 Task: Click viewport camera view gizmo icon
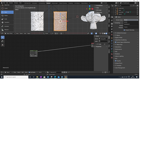point(92,20)
